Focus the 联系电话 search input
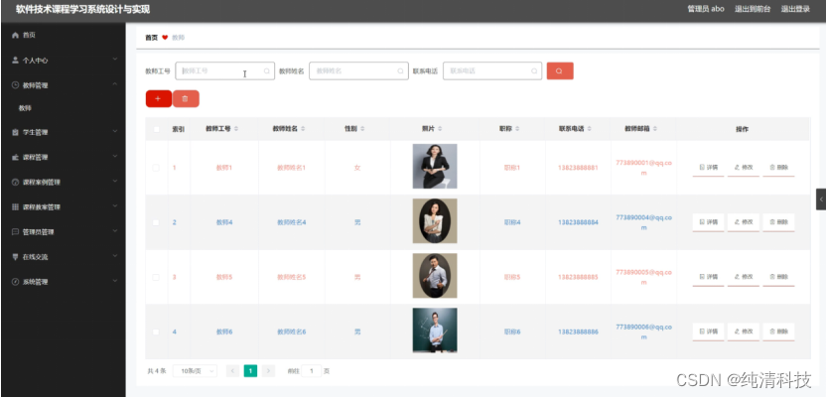827x398 pixels. point(492,71)
